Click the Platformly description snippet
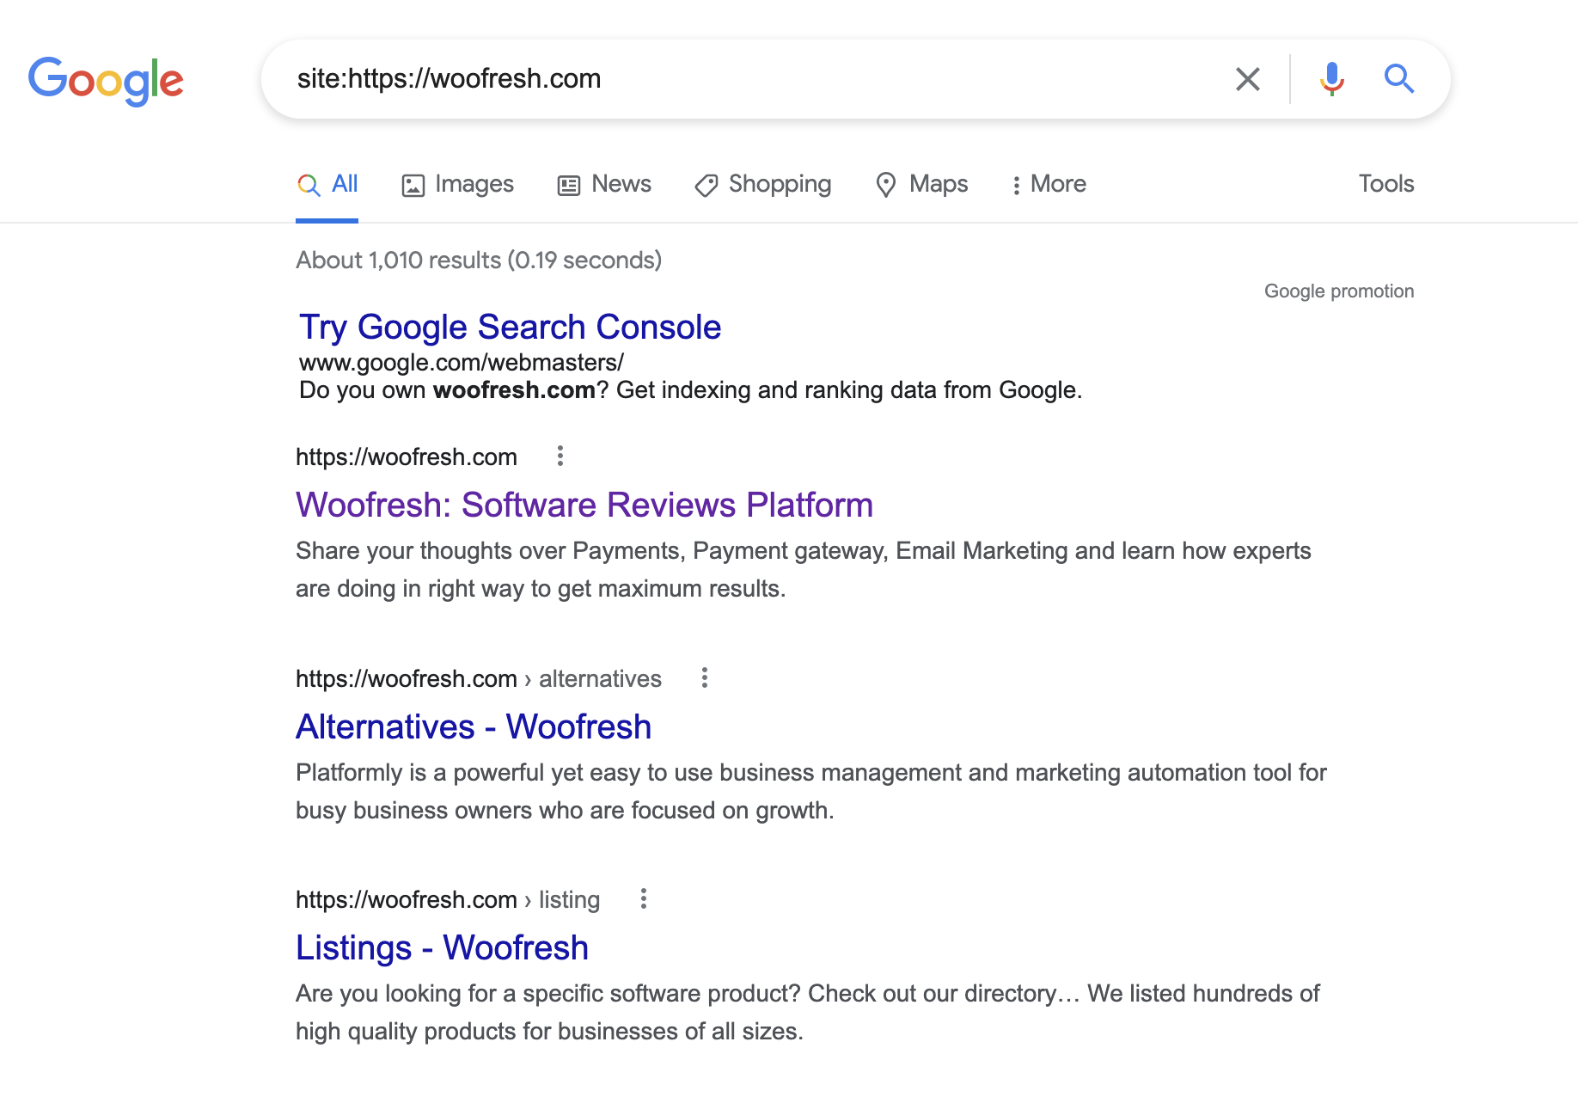 811,791
